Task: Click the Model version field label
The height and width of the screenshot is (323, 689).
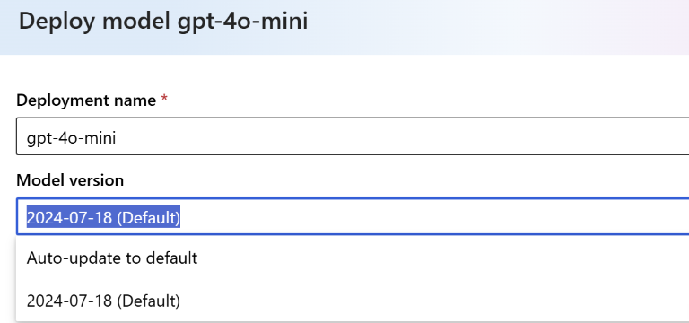Action: pyautogui.click(x=70, y=180)
